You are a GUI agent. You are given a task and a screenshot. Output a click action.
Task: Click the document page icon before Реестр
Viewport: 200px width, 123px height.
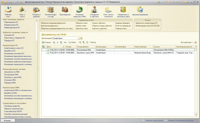point(87,42)
